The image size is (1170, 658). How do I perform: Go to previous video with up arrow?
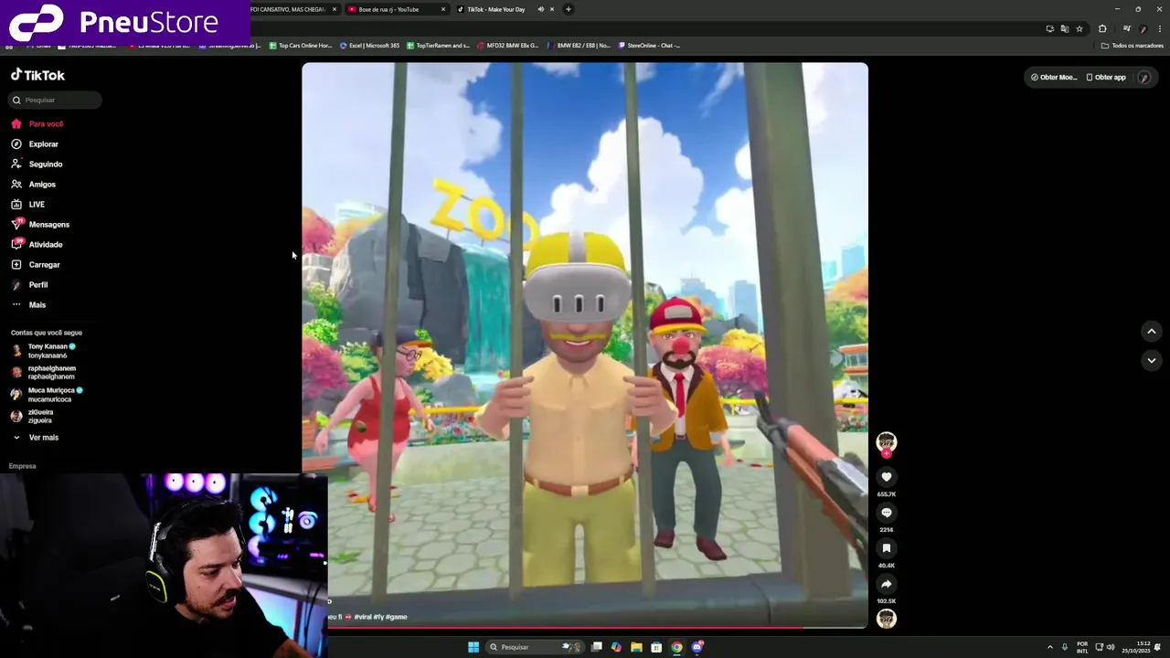click(1151, 331)
